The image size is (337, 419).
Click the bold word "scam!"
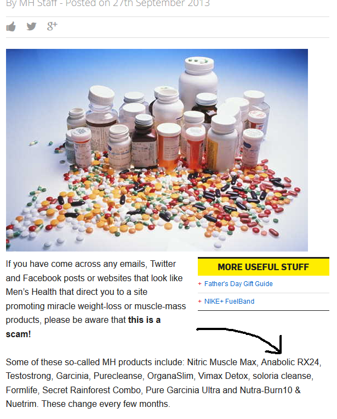(x=19, y=334)
